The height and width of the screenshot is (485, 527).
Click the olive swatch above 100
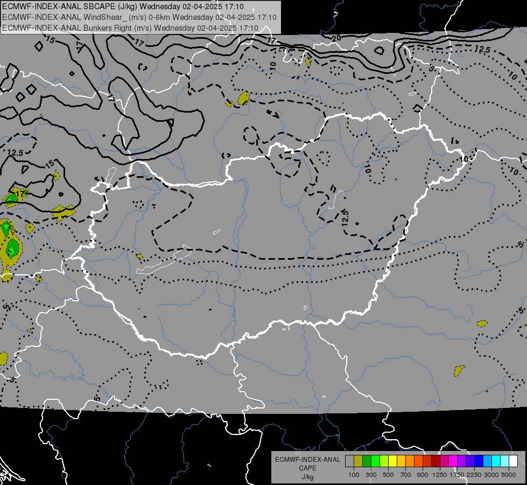click(358, 461)
